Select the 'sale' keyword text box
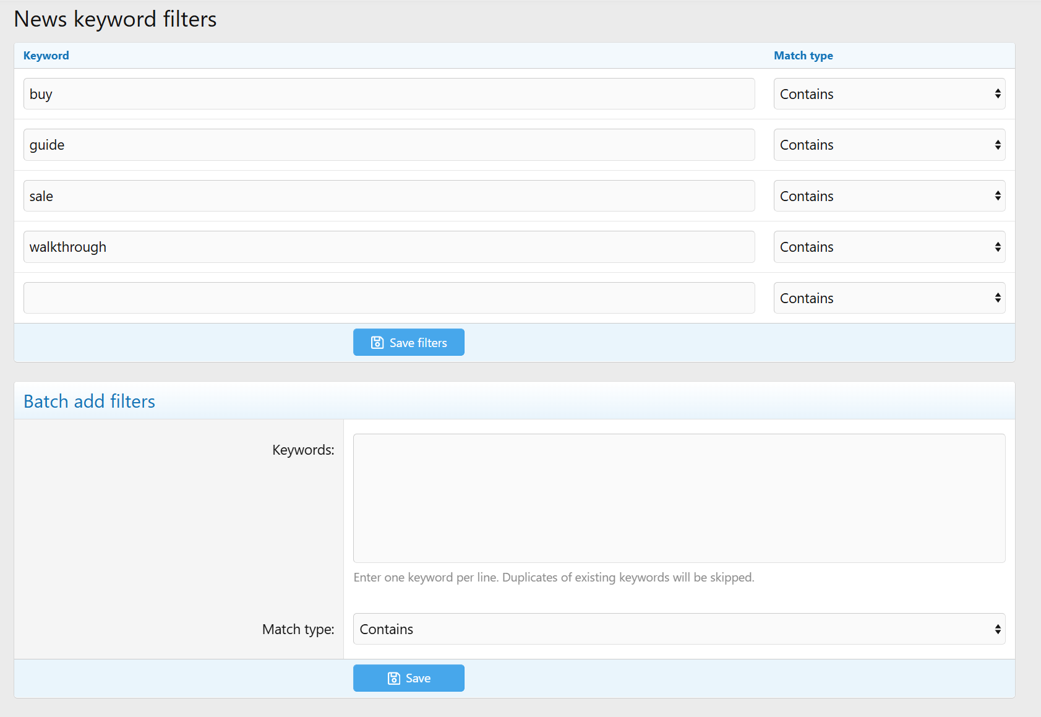This screenshot has height=717, width=1041. 388,196
